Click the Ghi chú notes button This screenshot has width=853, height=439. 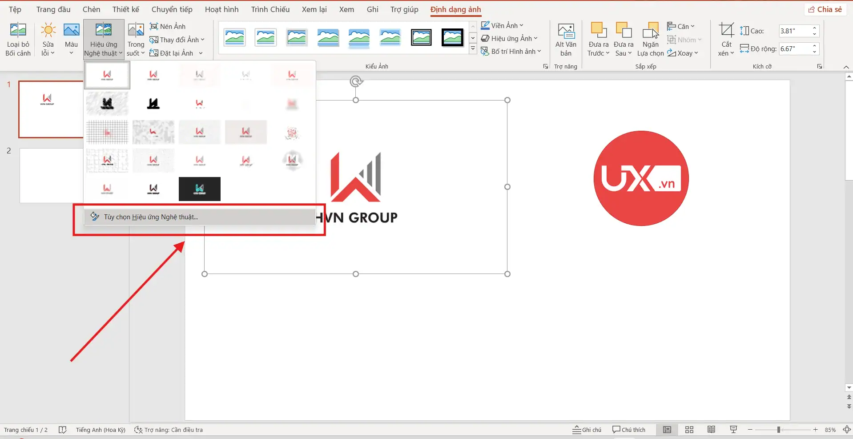(587, 430)
